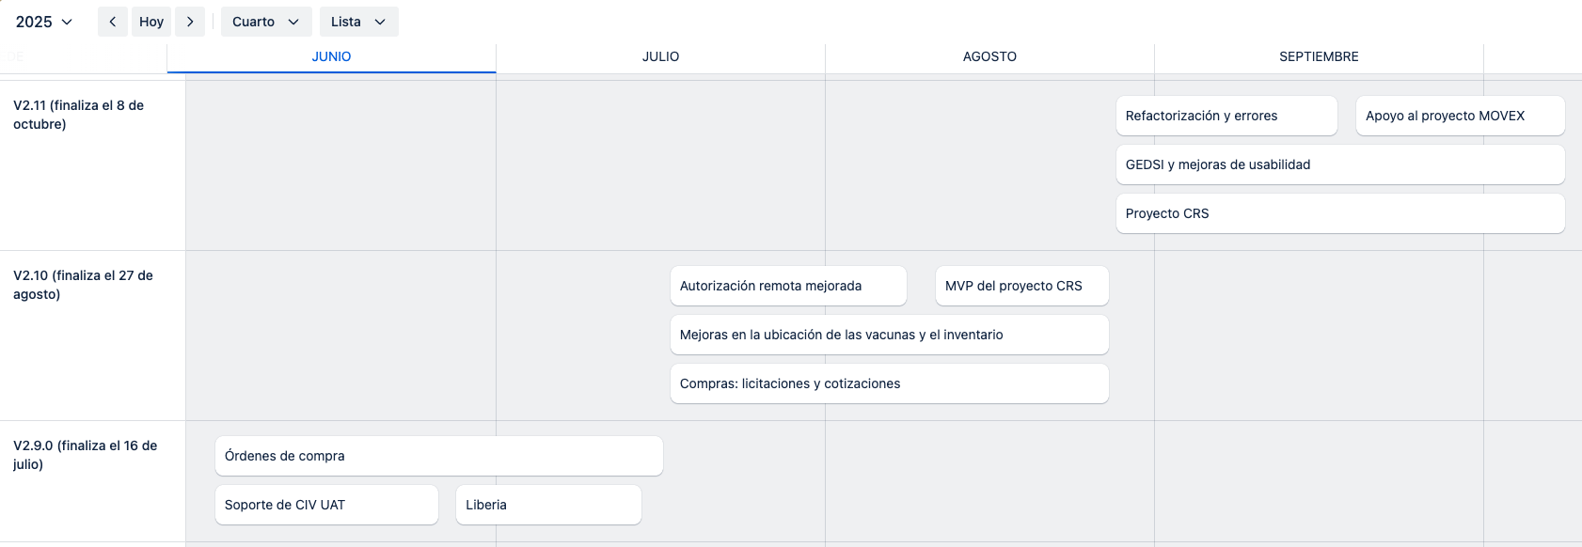
Task: Select V2.11 (finaliza el 8 de octubre) row label
Action: click(x=79, y=115)
